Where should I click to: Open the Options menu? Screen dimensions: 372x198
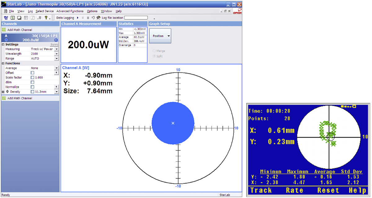(x=92, y=11)
